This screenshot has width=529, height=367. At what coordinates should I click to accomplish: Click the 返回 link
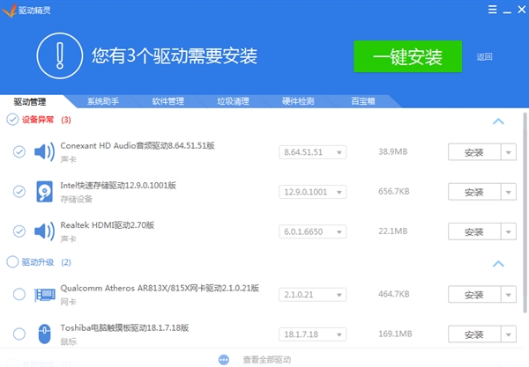(484, 56)
